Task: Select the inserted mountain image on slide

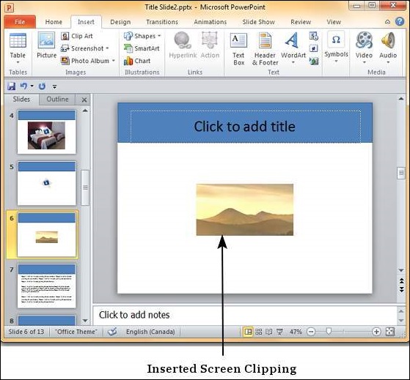Action: (245, 209)
